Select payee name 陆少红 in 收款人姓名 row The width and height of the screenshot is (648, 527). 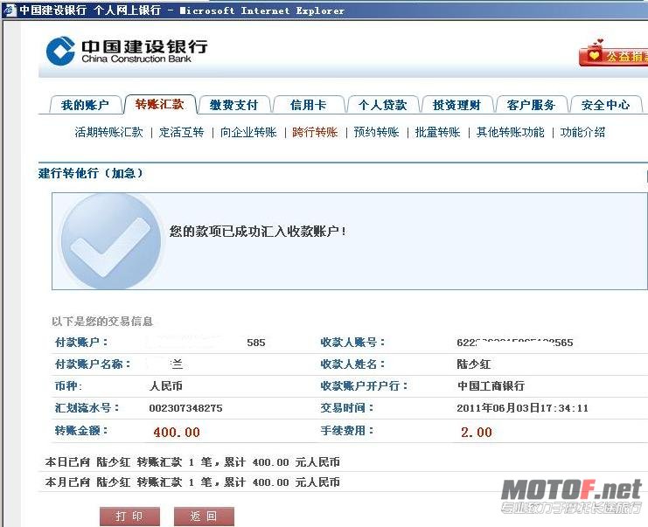click(474, 364)
